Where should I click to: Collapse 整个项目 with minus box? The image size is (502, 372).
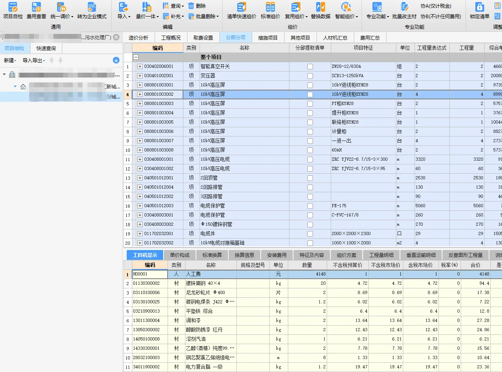[136, 57]
